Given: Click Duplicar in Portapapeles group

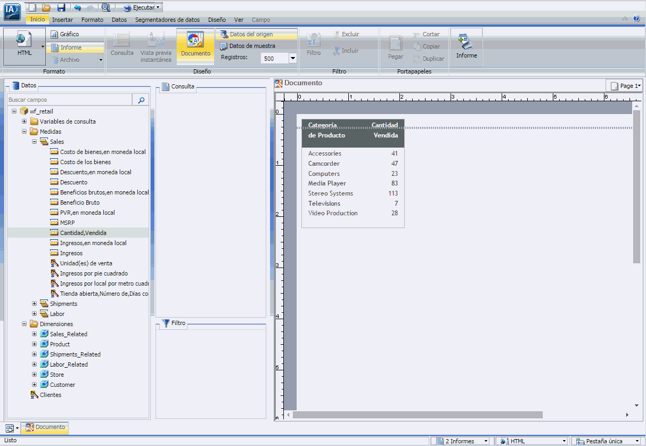Looking at the screenshot, I should (428, 59).
